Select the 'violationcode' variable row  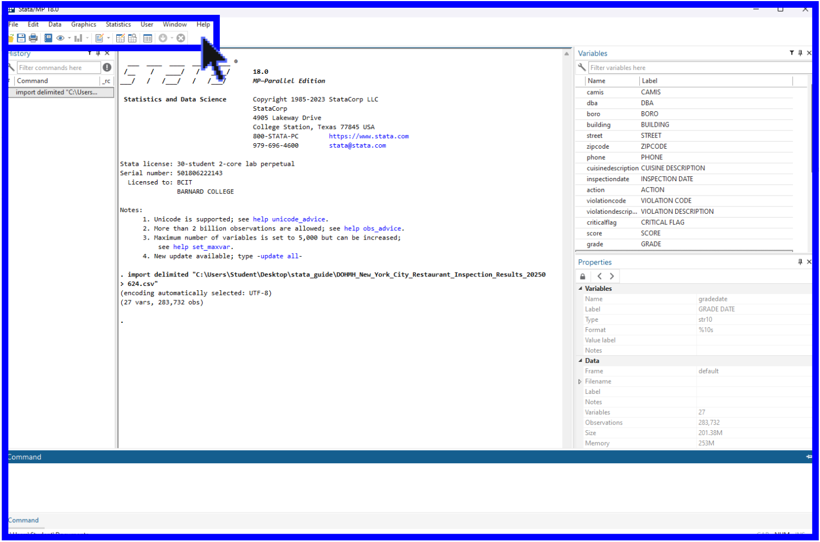[685, 200]
